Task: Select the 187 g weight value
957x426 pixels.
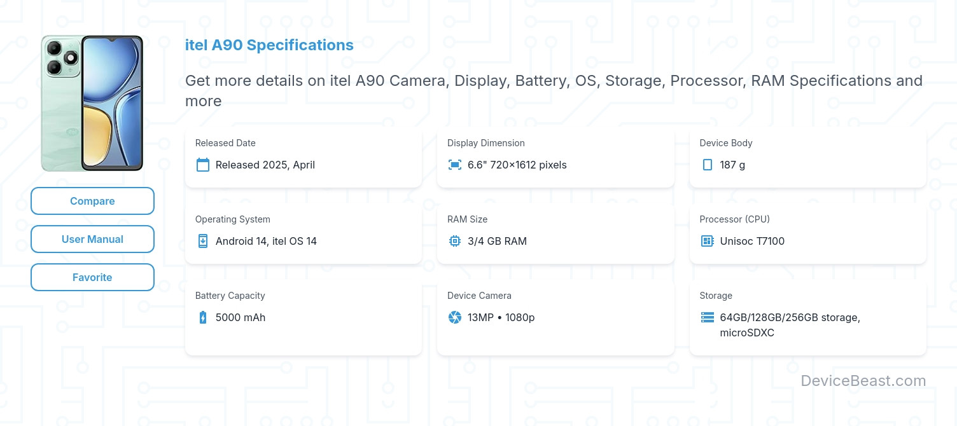Action: [x=732, y=165]
